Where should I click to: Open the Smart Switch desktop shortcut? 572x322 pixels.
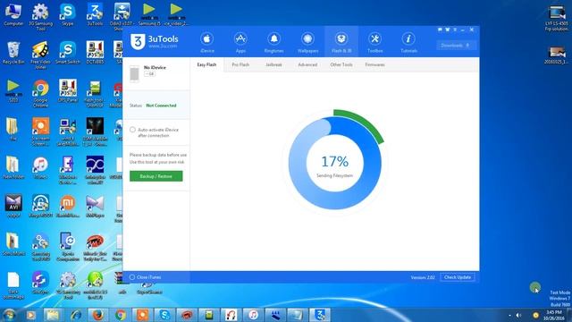click(x=68, y=54)
